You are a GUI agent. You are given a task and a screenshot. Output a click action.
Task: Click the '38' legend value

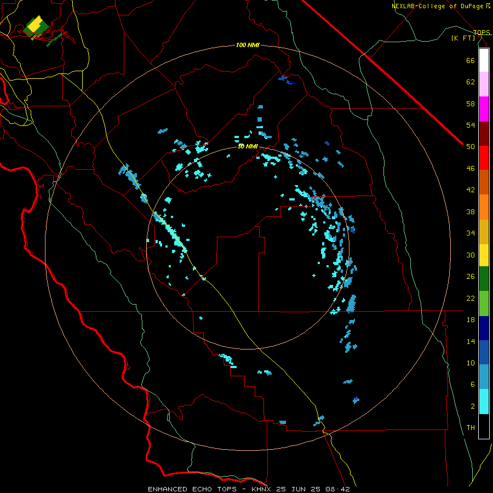click(x=471, y=211)
